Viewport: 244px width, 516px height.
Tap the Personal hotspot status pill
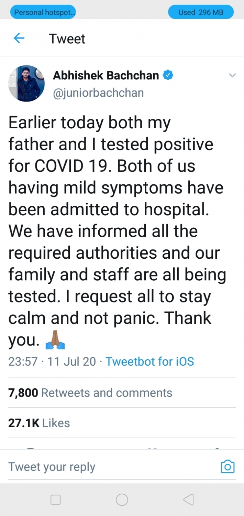click(x=43, y=13)
